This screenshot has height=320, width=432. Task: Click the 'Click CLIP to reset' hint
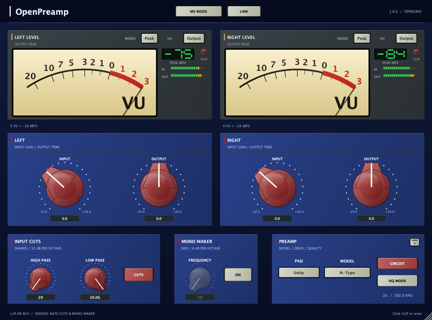point(407,314)
